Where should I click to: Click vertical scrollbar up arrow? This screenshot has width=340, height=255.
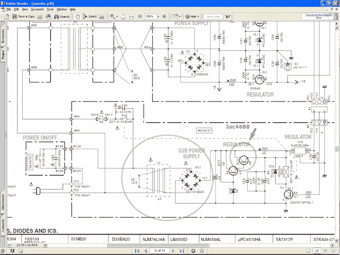337,28
